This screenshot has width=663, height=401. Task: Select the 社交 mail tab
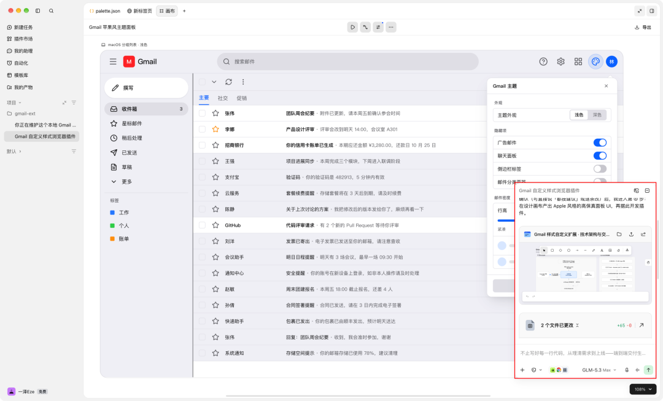[x=222, y=98]
